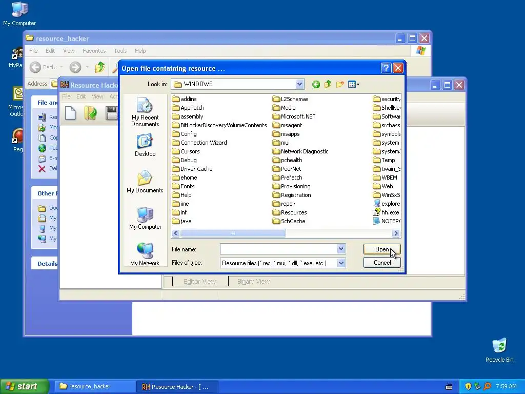The image size is (525, 394).
Task: Select the Network Diagnostic folder
Action: coord(300,151)
